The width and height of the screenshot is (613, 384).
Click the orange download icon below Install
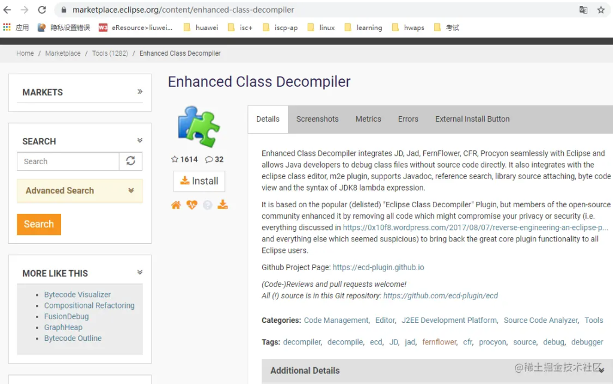pyautogui.click(x=223, y=205)
